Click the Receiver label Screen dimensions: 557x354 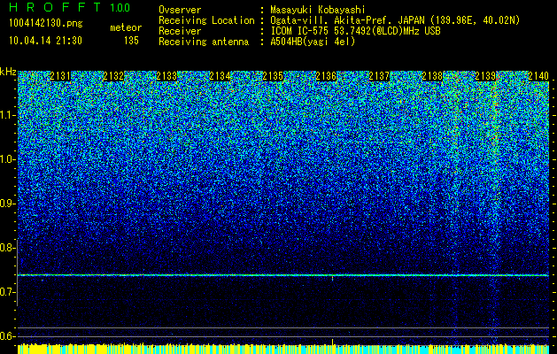(180, 31)
